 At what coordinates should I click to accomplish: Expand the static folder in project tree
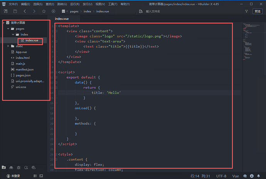pyautogui.click(x=8, y=46)
